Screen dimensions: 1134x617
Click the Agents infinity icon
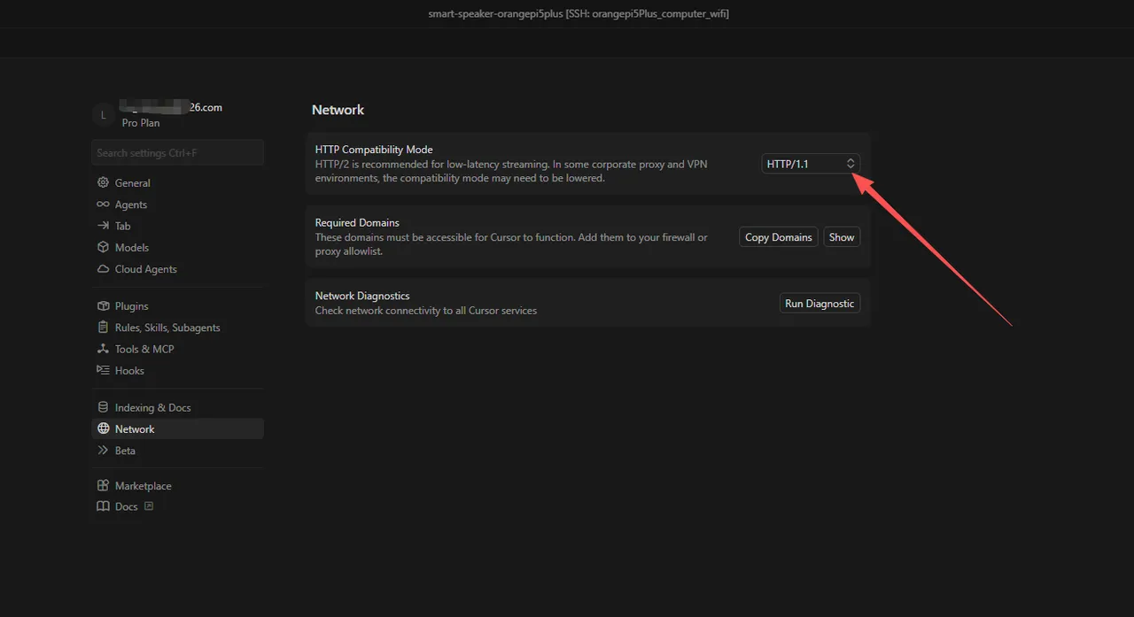tap(103, 204)
